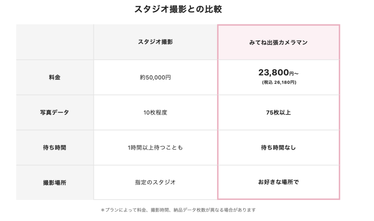Click the お好きな場所で cell
This screenshot has height=221, width=374.
pyautogui.click(x=278, y=182)
